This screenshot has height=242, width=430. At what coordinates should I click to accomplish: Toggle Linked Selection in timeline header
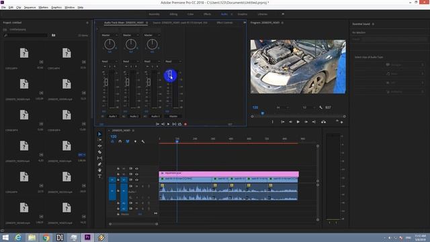point(128,142)
